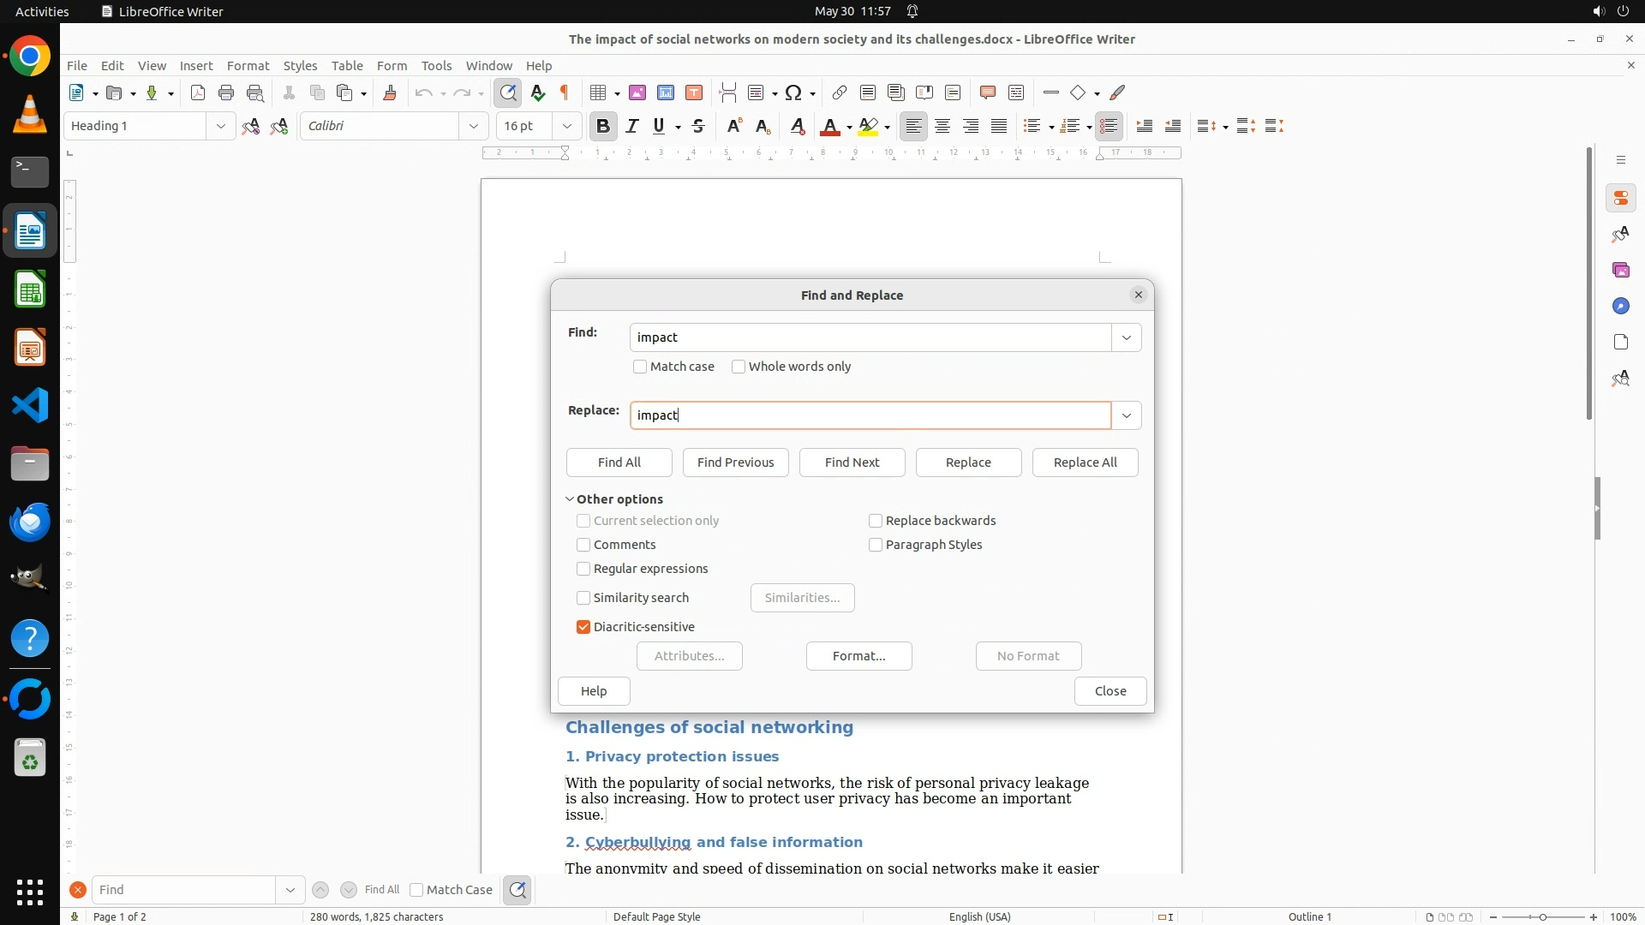
Task: Click the Insert Special Character omega icon
Action: (x=793, y=92)
